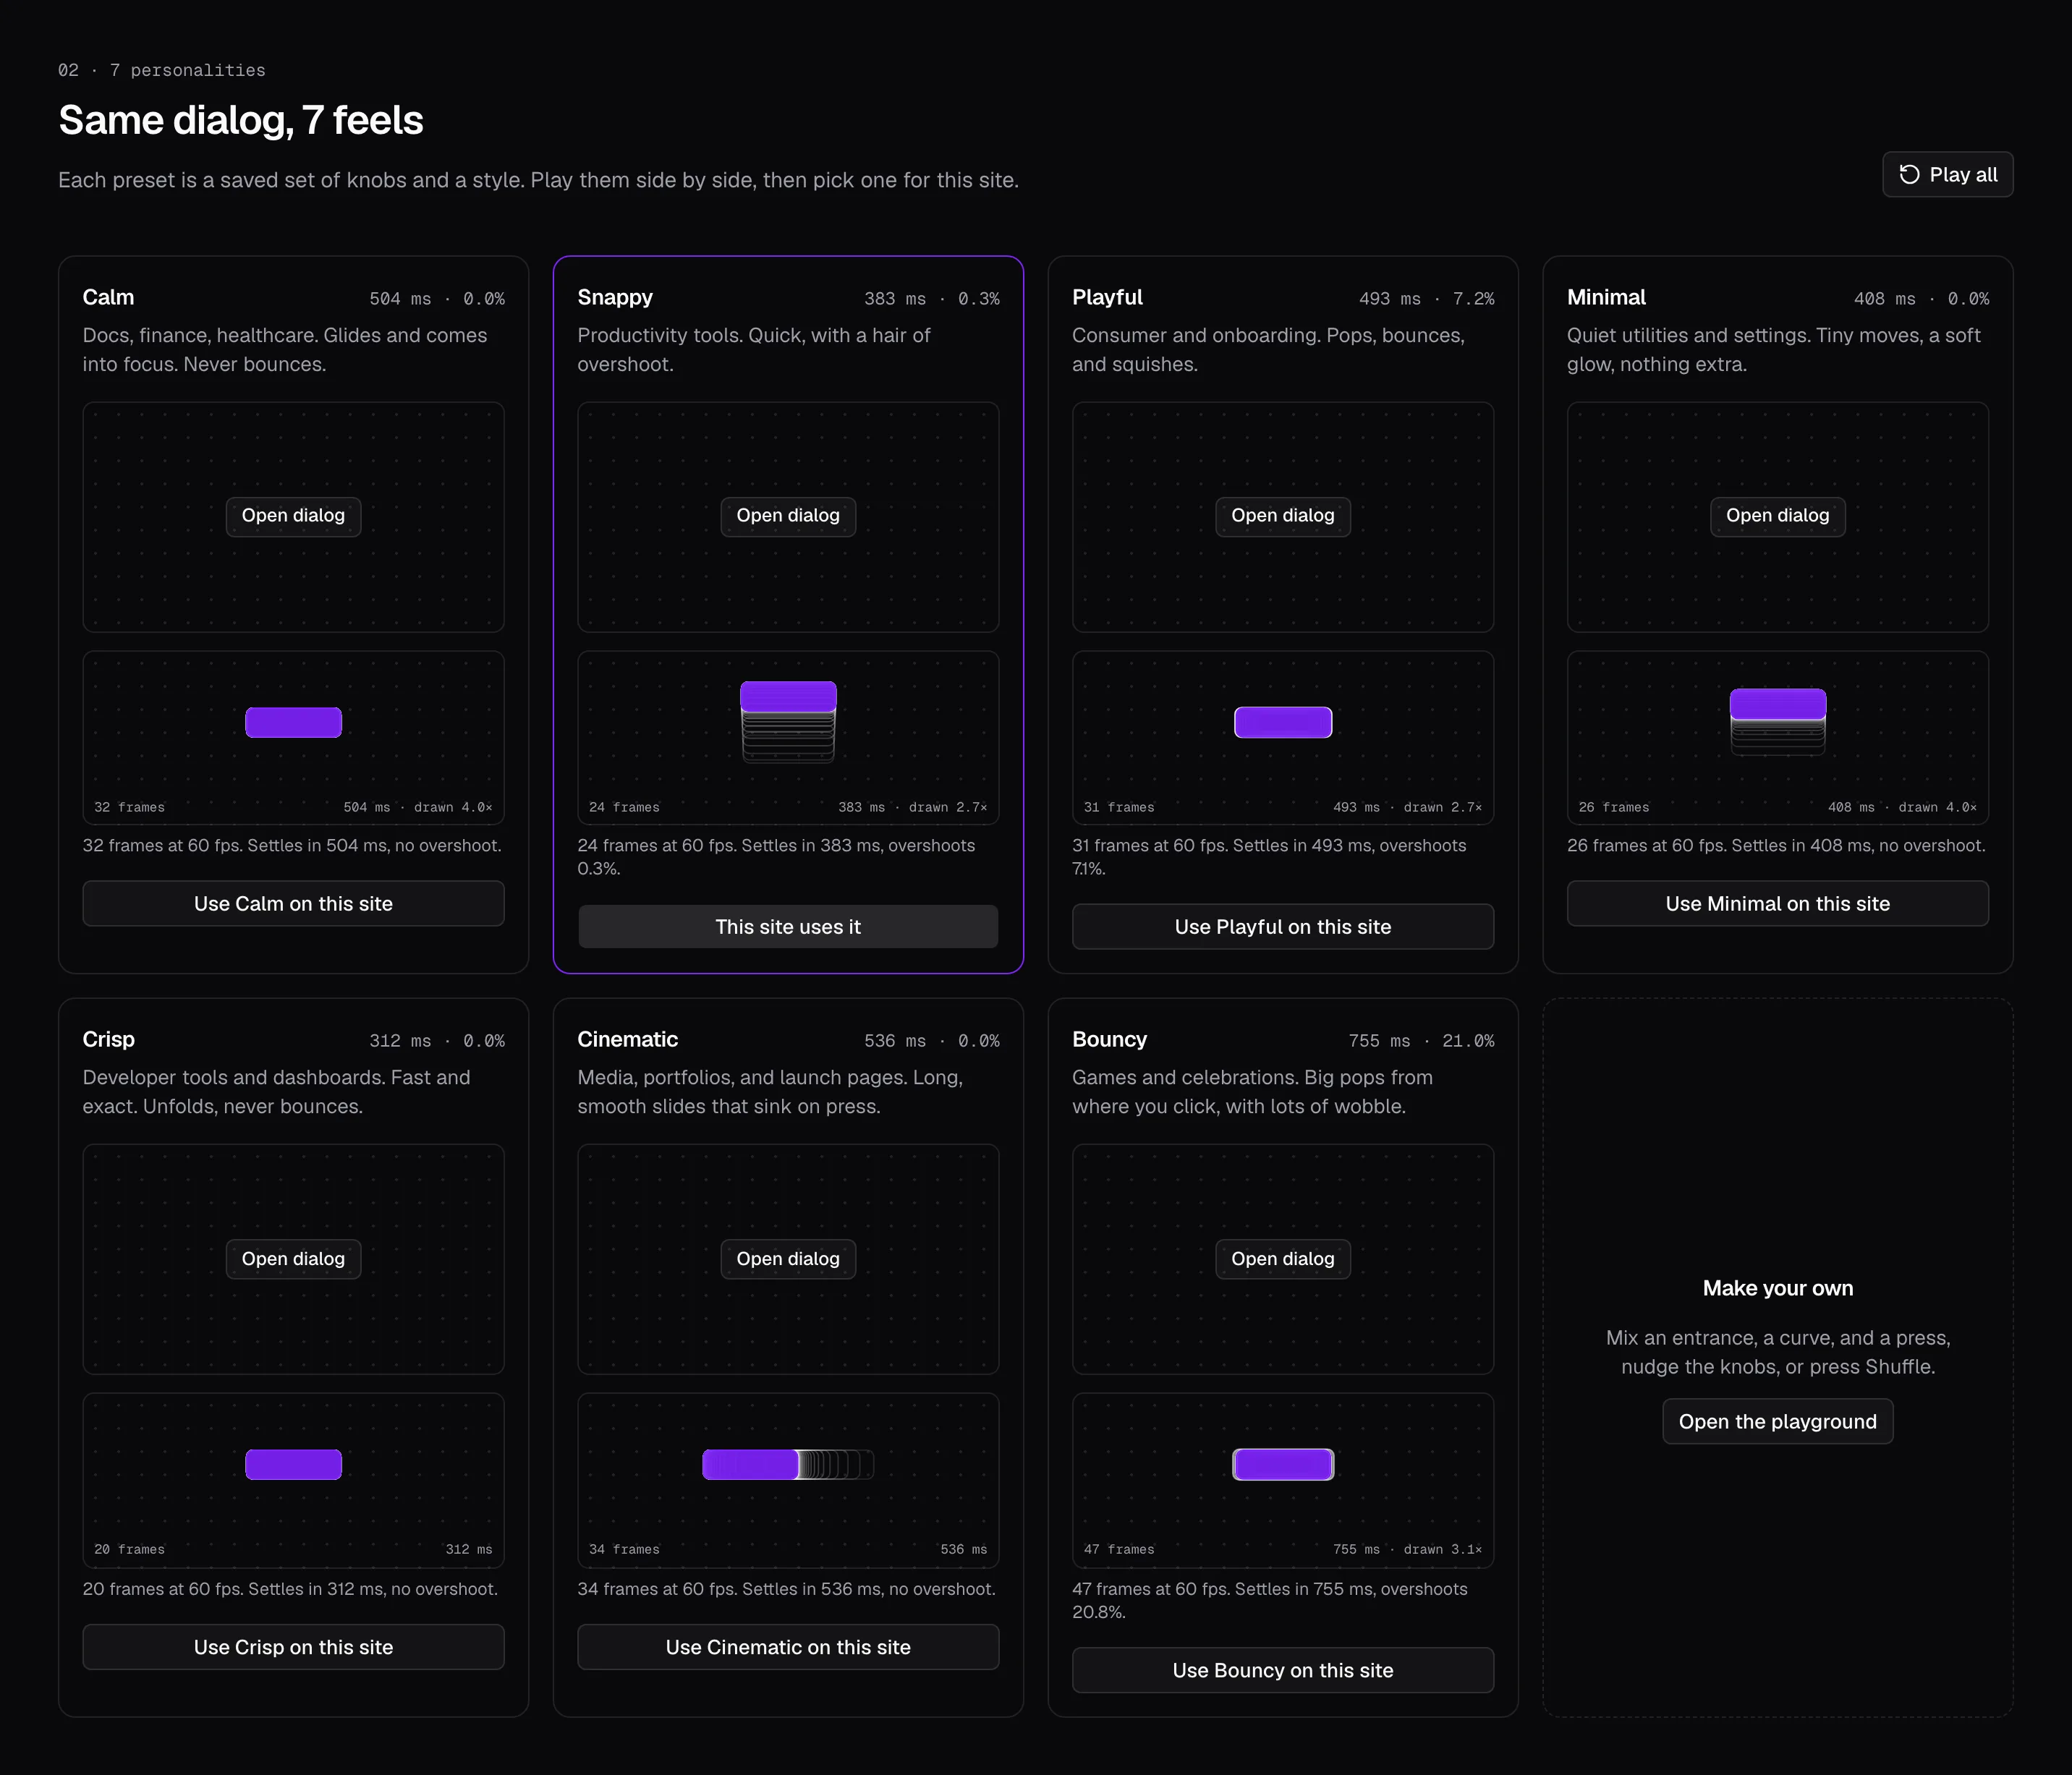
Task: Click the Playful frame preview purple bar
Action: (1283, 722)
